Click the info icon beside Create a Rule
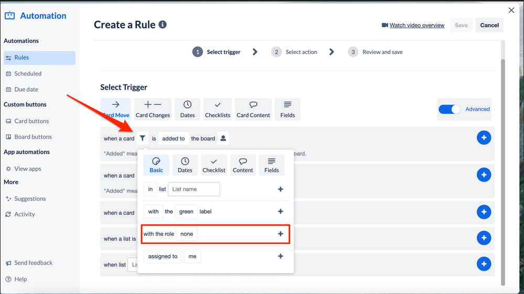 [163, 25]
